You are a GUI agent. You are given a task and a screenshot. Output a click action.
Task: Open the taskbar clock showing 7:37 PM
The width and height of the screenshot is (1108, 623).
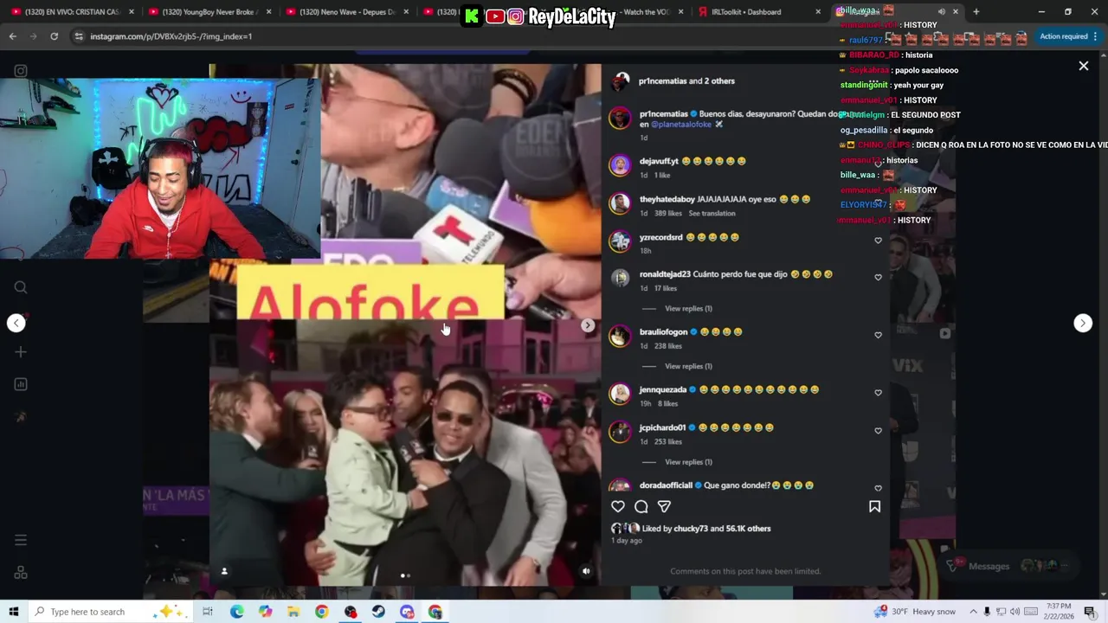coord(1059,612)
